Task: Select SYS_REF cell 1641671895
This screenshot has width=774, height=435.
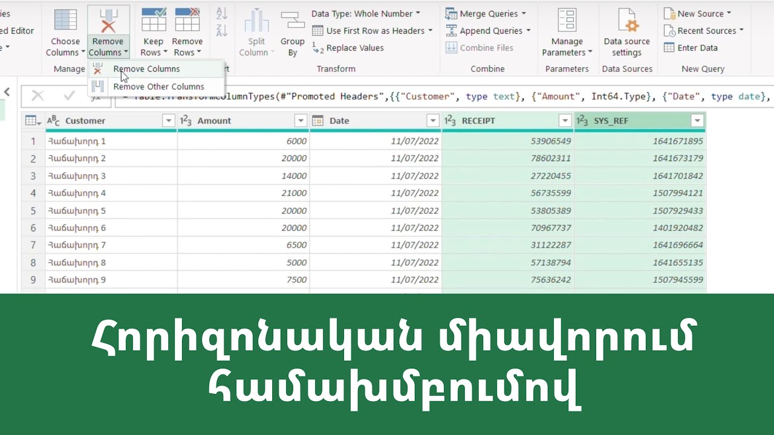Action: point(640,141)
